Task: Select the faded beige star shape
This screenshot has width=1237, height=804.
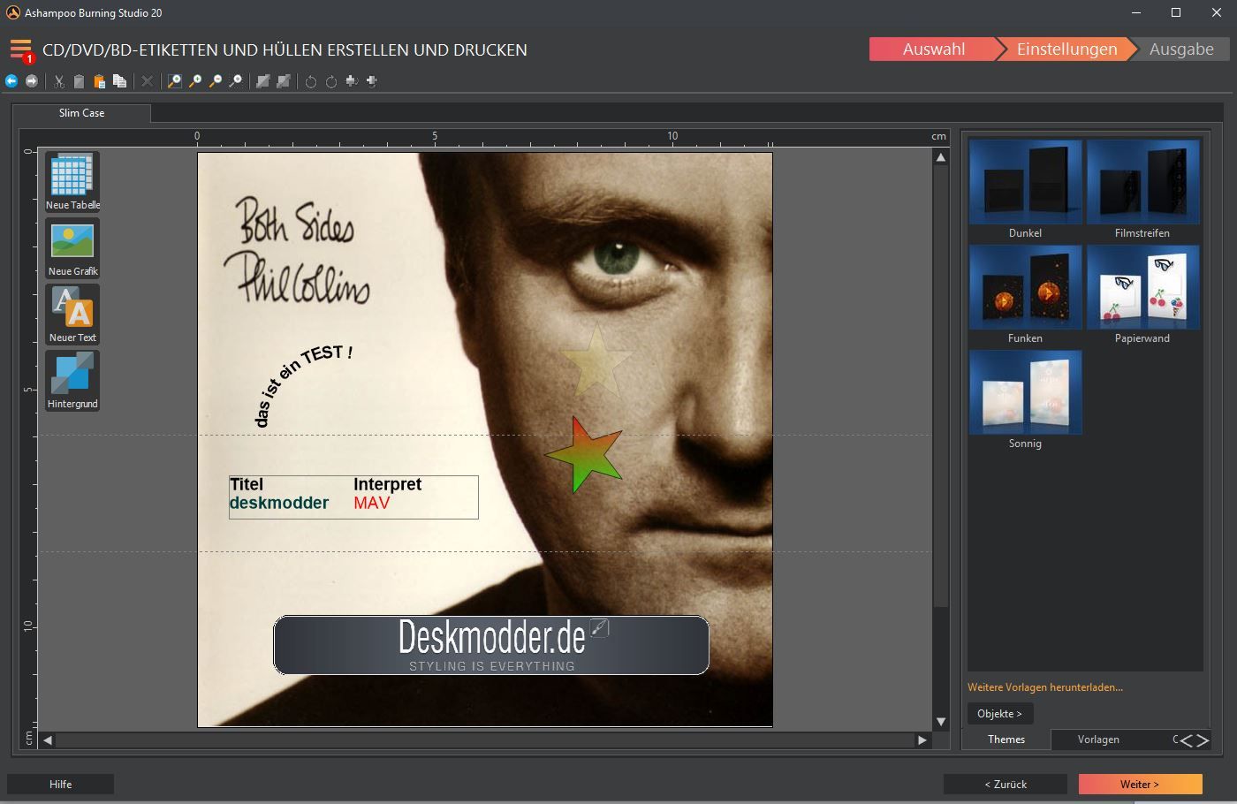Action: pos(597,360)
